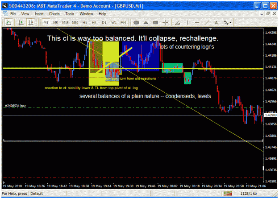Switch to W1 timeframe
279x198 pixels.
tap(114, 23)
